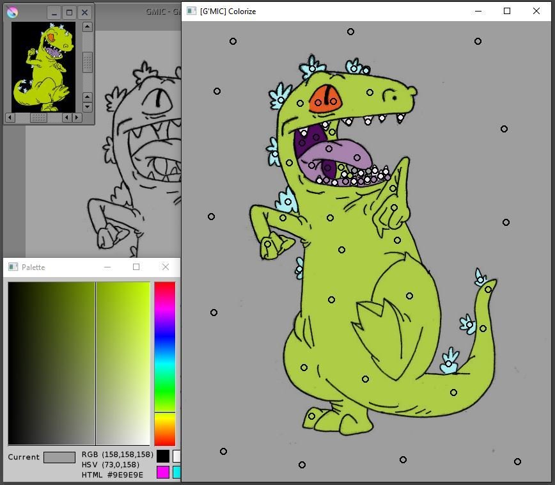Select the top-center background control point
This screenshot has height=485, width=555.
tap(350, 32)
